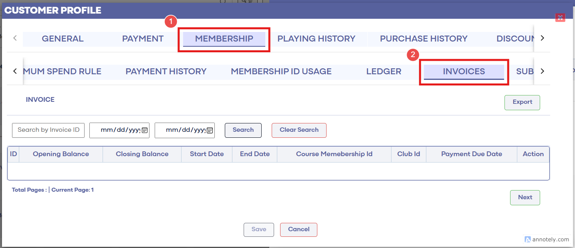Switch to Payment History sub-tab
The width and height of the screenshot is (575, 248).
[166, 71]
